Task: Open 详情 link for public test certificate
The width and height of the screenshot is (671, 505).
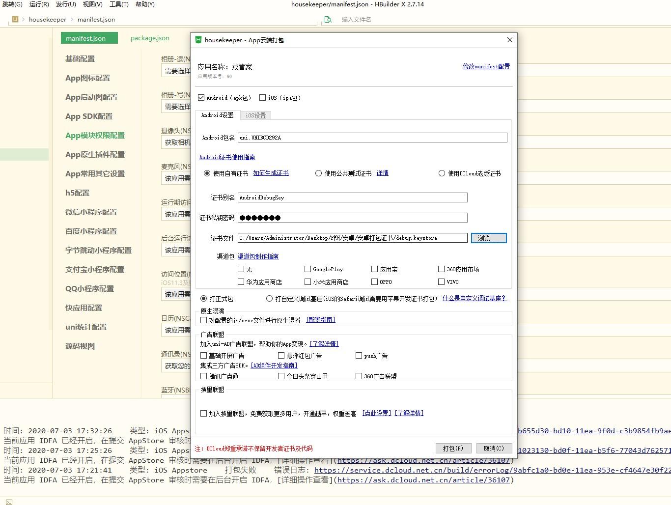Action: pos(382,173)
